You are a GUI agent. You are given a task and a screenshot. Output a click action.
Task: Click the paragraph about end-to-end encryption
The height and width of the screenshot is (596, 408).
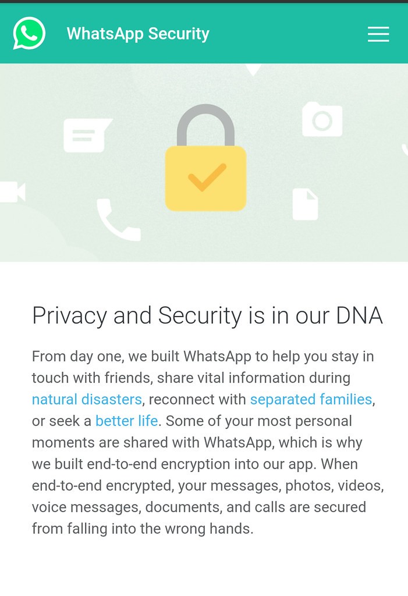(x=208, y=442)
